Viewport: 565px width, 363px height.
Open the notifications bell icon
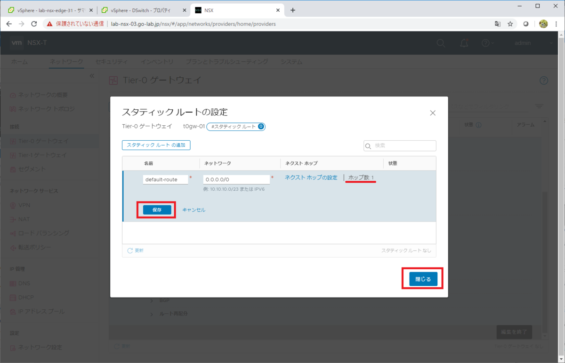(464, 43)
